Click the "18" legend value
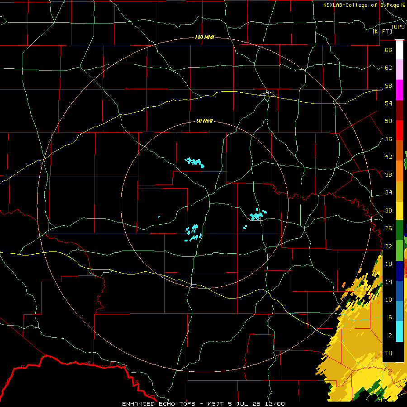Viewport: 407px width, 407px height. pos(388,264)
